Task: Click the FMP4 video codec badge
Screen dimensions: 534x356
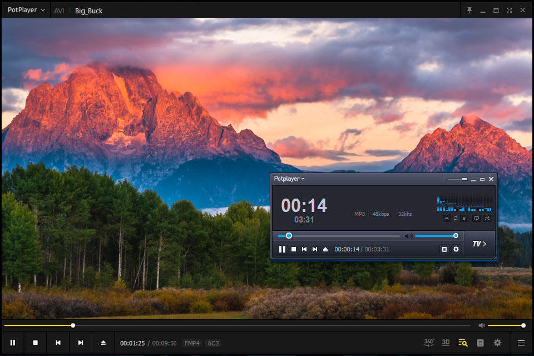Action: 192,343
